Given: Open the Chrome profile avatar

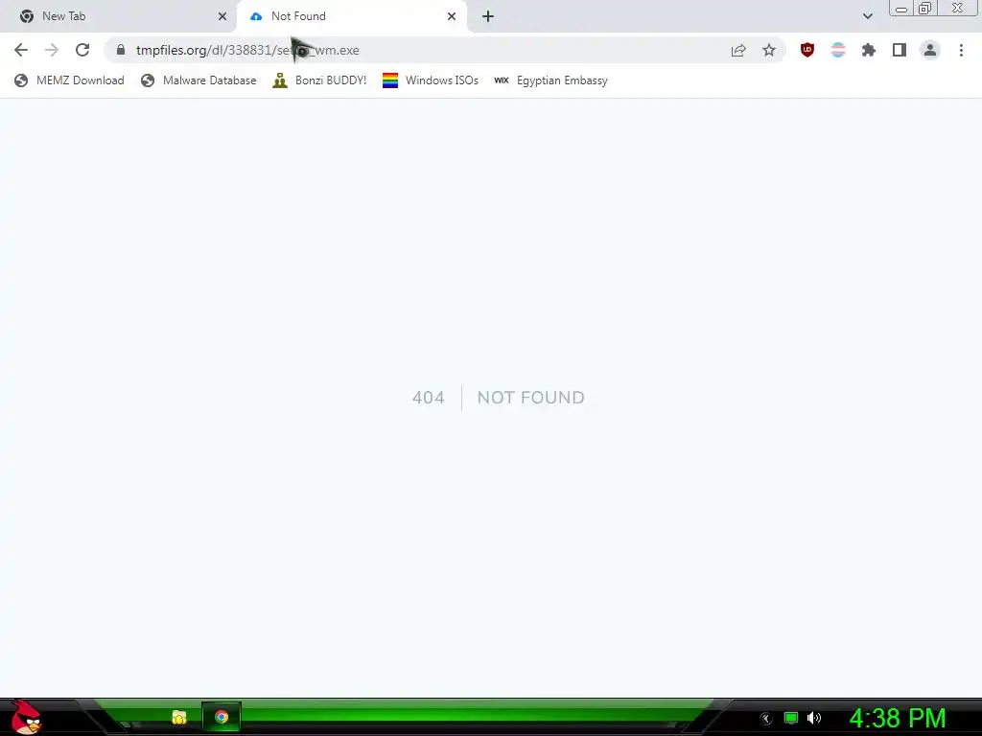Looking at the screenshot, I should click(930, 50).
